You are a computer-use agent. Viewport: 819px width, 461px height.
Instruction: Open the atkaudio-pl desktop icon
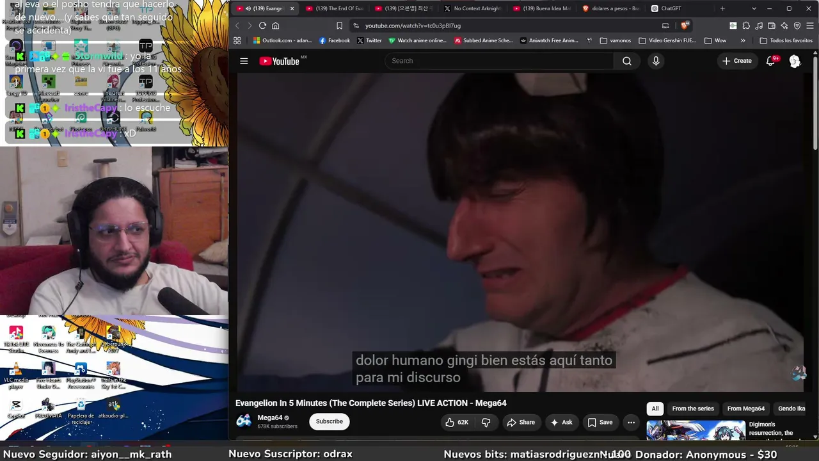[113, 408]
